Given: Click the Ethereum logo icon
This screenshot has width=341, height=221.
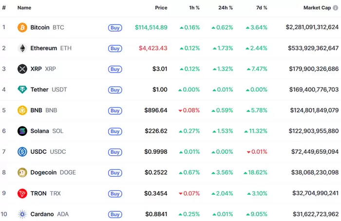Looking at the screenshot, I should point(22,48).
